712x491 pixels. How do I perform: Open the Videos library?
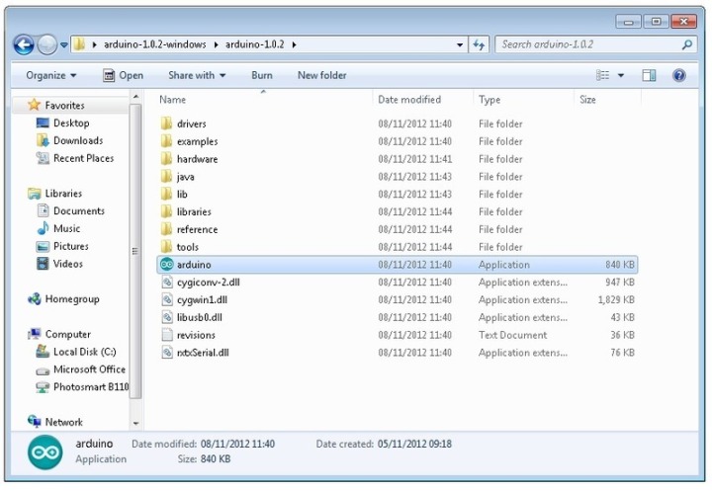point(67,264)
